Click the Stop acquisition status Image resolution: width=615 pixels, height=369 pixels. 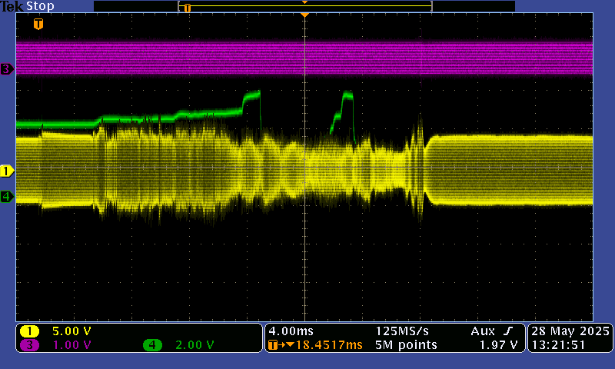tap(40, 6)
